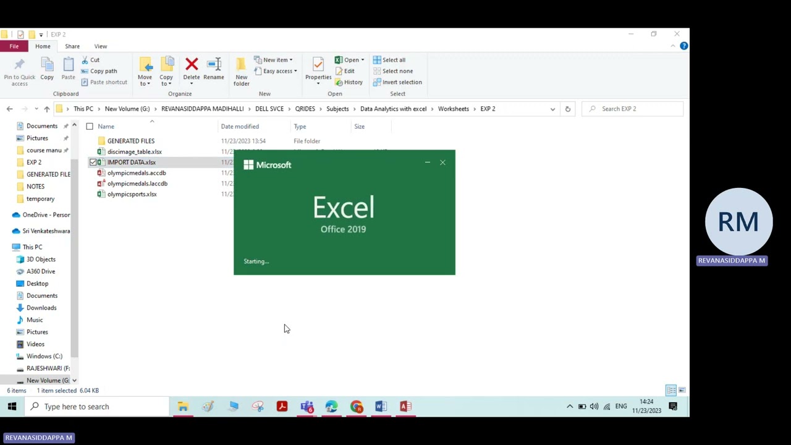
Task: Sort by the Size column header
Action: click(359, 126)
